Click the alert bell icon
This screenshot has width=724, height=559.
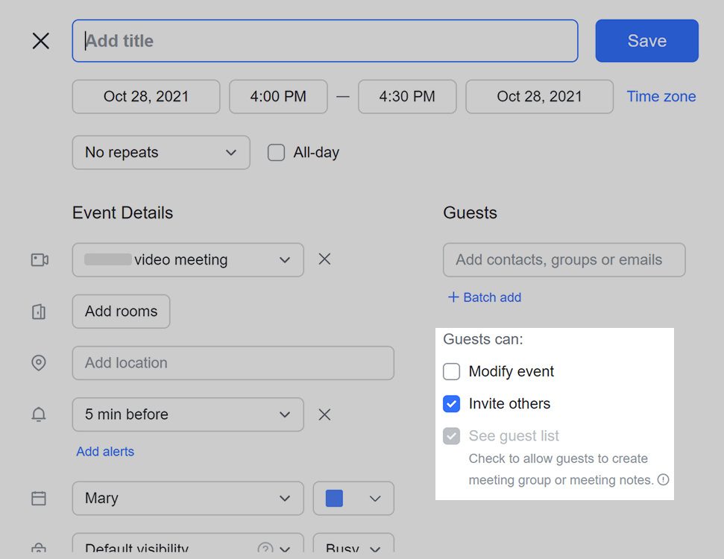click(39, 415)
